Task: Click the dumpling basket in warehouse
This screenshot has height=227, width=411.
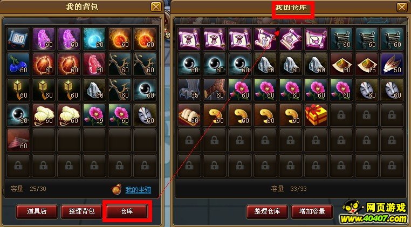Action: [x=189, y=115]
